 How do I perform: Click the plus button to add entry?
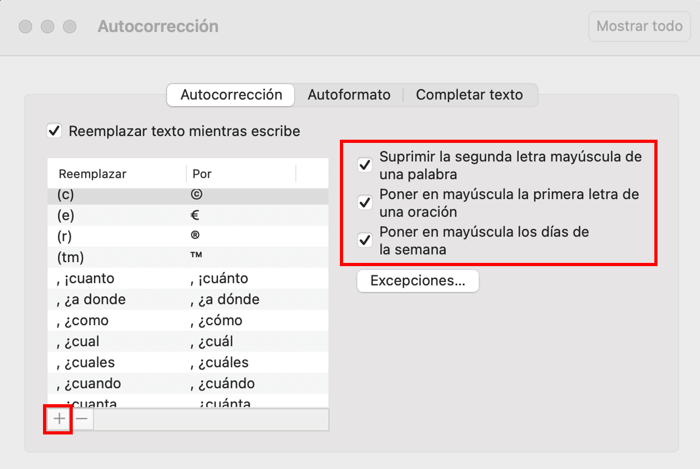click(59, 419)
